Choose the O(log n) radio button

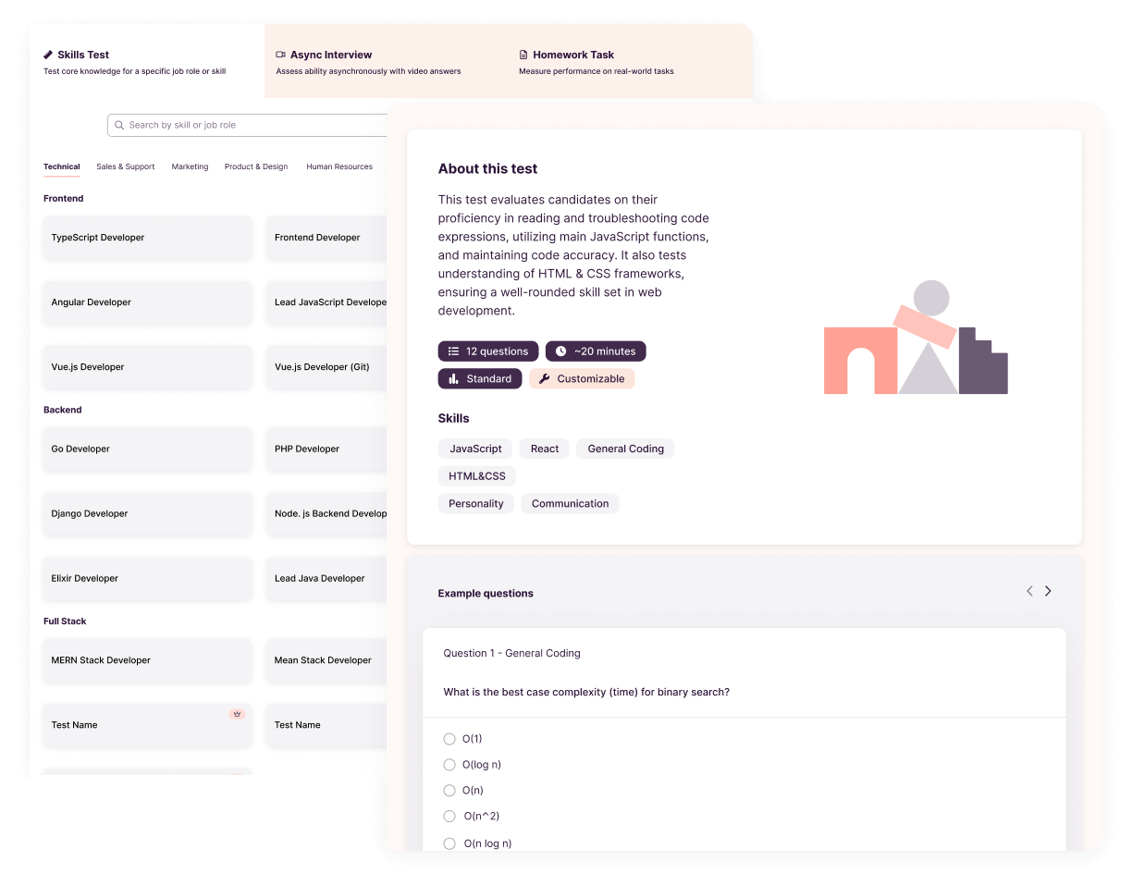click(449, 765)
